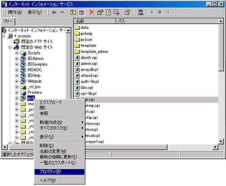
Task: Expand the IISHelp tree node
Action: pyautogui.click(x=17, y=75)
